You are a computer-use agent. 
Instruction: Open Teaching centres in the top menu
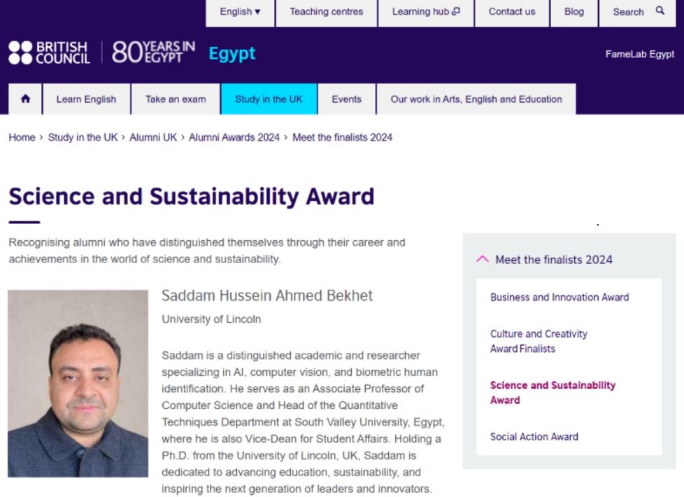coord(327,12)
